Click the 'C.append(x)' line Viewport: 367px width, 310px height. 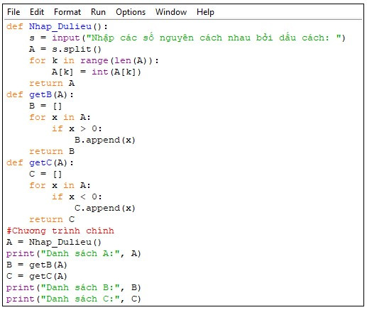point(105,208)
